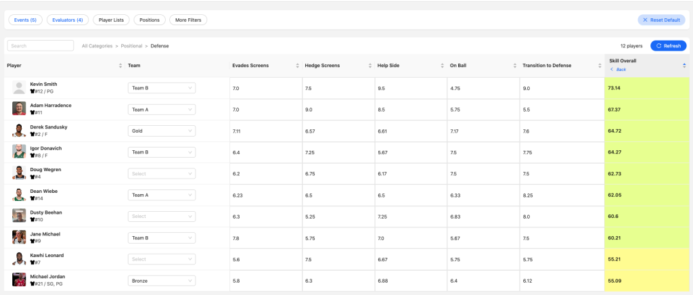The width and height of the screenshot is (693, 295).
Task: Toggle sort on On Ball column
Action: [x=514, y=66]
